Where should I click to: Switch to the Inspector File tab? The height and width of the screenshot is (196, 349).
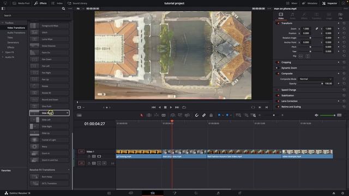click(340, 16)
